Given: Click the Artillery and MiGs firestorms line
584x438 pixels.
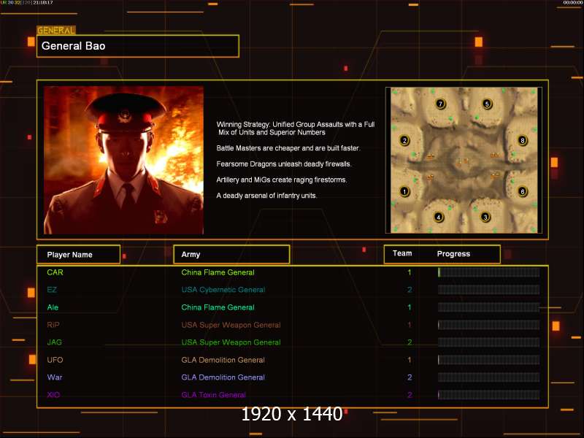Looking at the screenshot, I should tap(282, 180).
